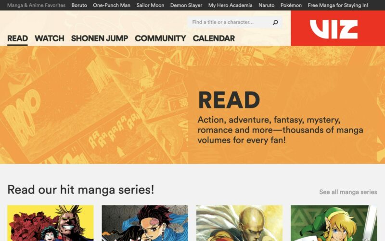
Task: Click the VIZ logo
Action: pos(334,29)
